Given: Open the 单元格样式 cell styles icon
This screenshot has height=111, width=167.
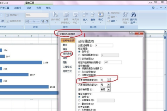Looking at the screenshot, I should click(75, 15).
